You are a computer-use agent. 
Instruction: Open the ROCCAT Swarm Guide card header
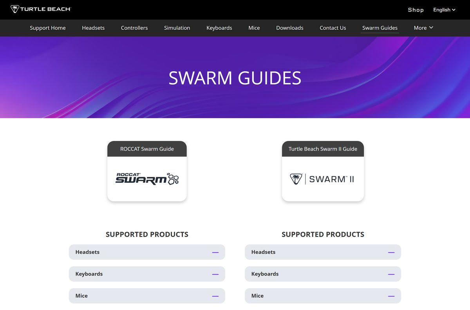click(147, 149)
